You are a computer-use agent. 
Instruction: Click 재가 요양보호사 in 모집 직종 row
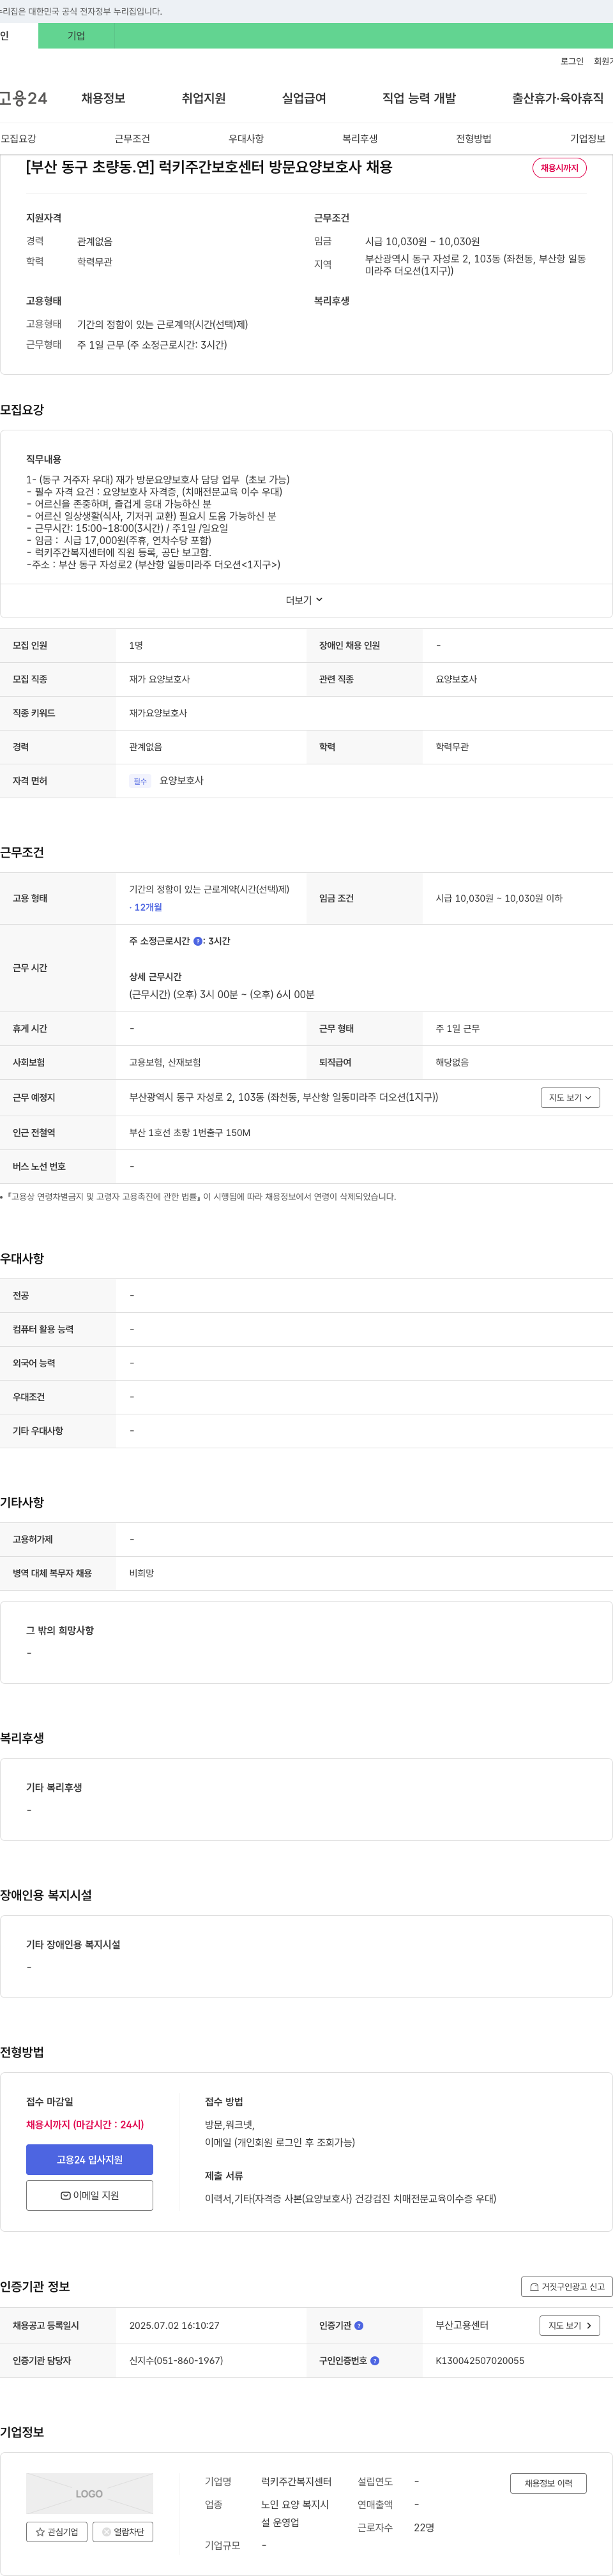pos(159,679)
